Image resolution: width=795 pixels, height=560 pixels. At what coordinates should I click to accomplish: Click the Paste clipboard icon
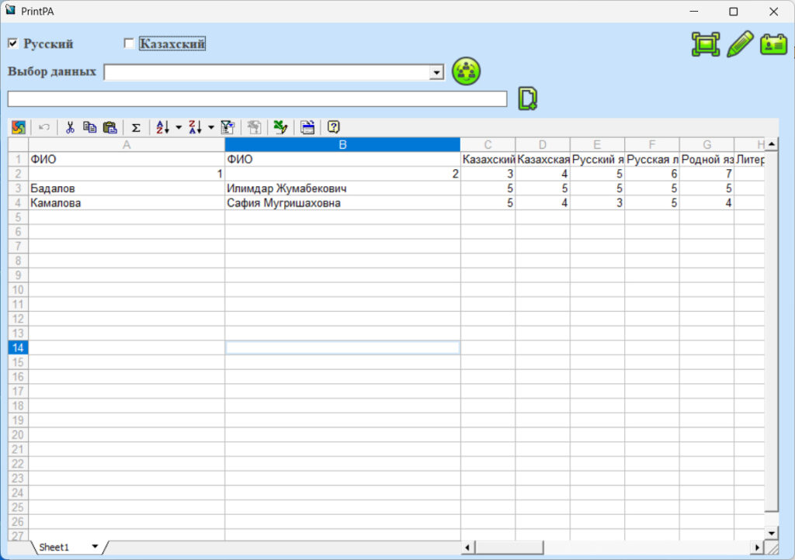pyautogui.click(x=110, y=127)
